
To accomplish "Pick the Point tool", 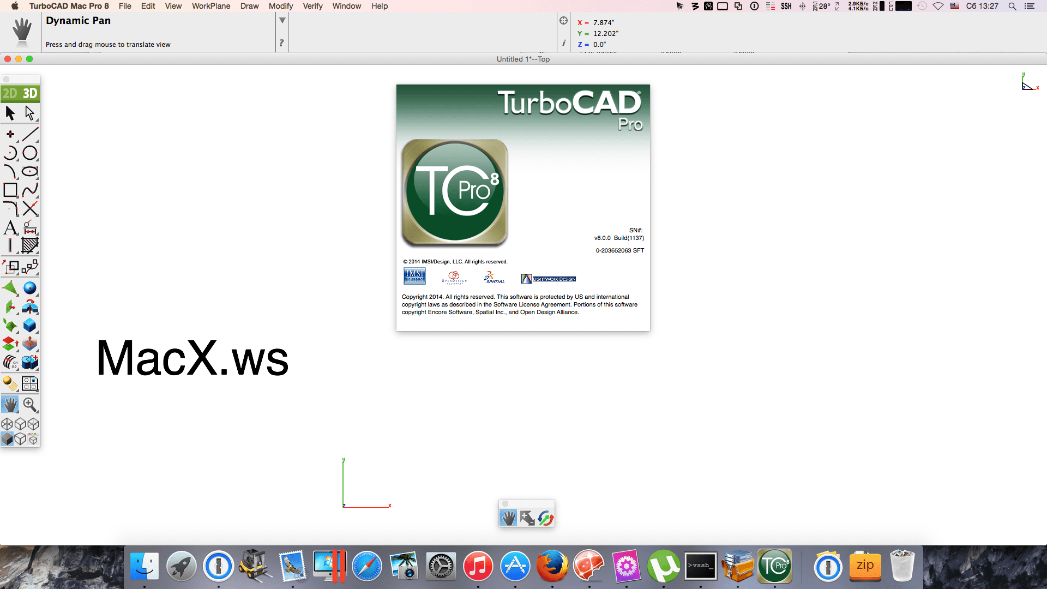I will click(x=10, y=134).
